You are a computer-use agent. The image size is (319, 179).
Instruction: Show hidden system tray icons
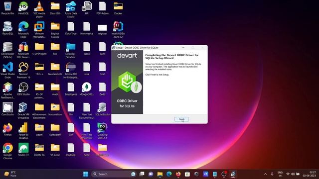click(x=265, y=174)
